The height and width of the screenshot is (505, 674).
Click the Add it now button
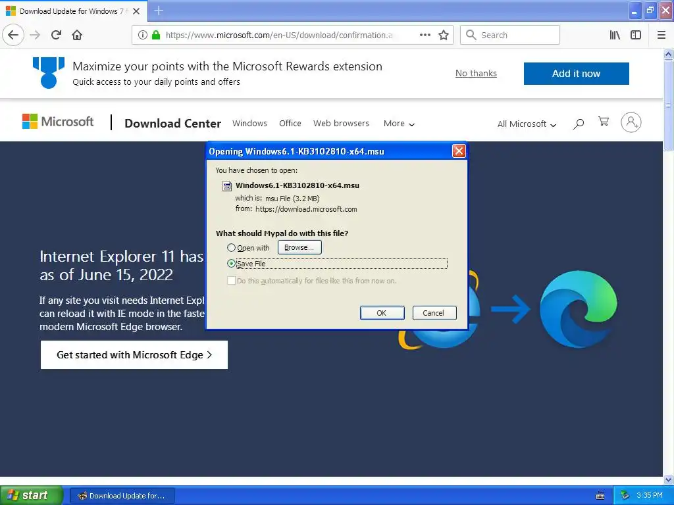pyautogui.click(x=577, y=74)
